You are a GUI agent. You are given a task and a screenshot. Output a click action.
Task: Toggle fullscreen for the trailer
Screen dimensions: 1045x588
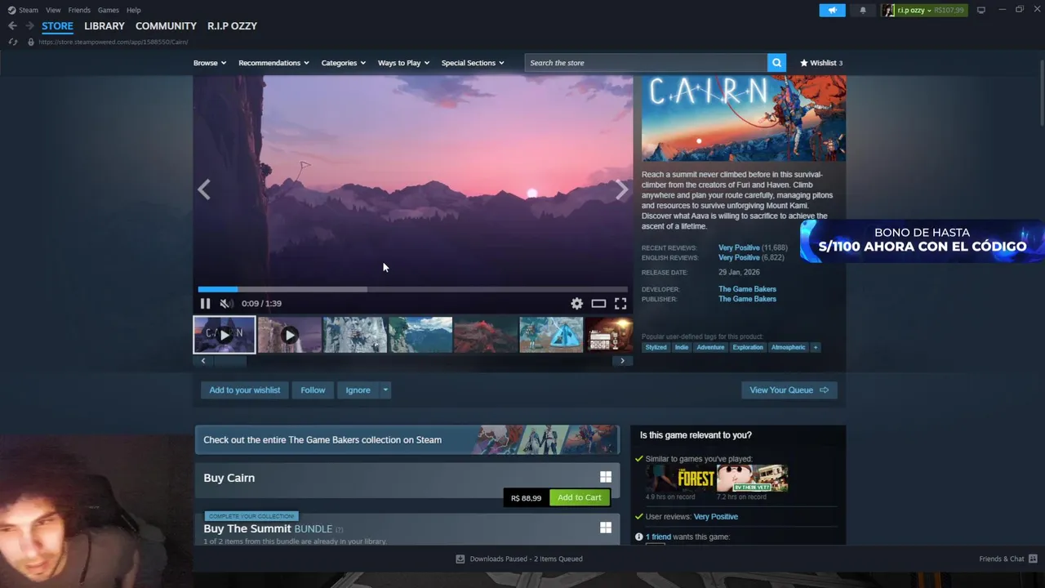(620, 303)
